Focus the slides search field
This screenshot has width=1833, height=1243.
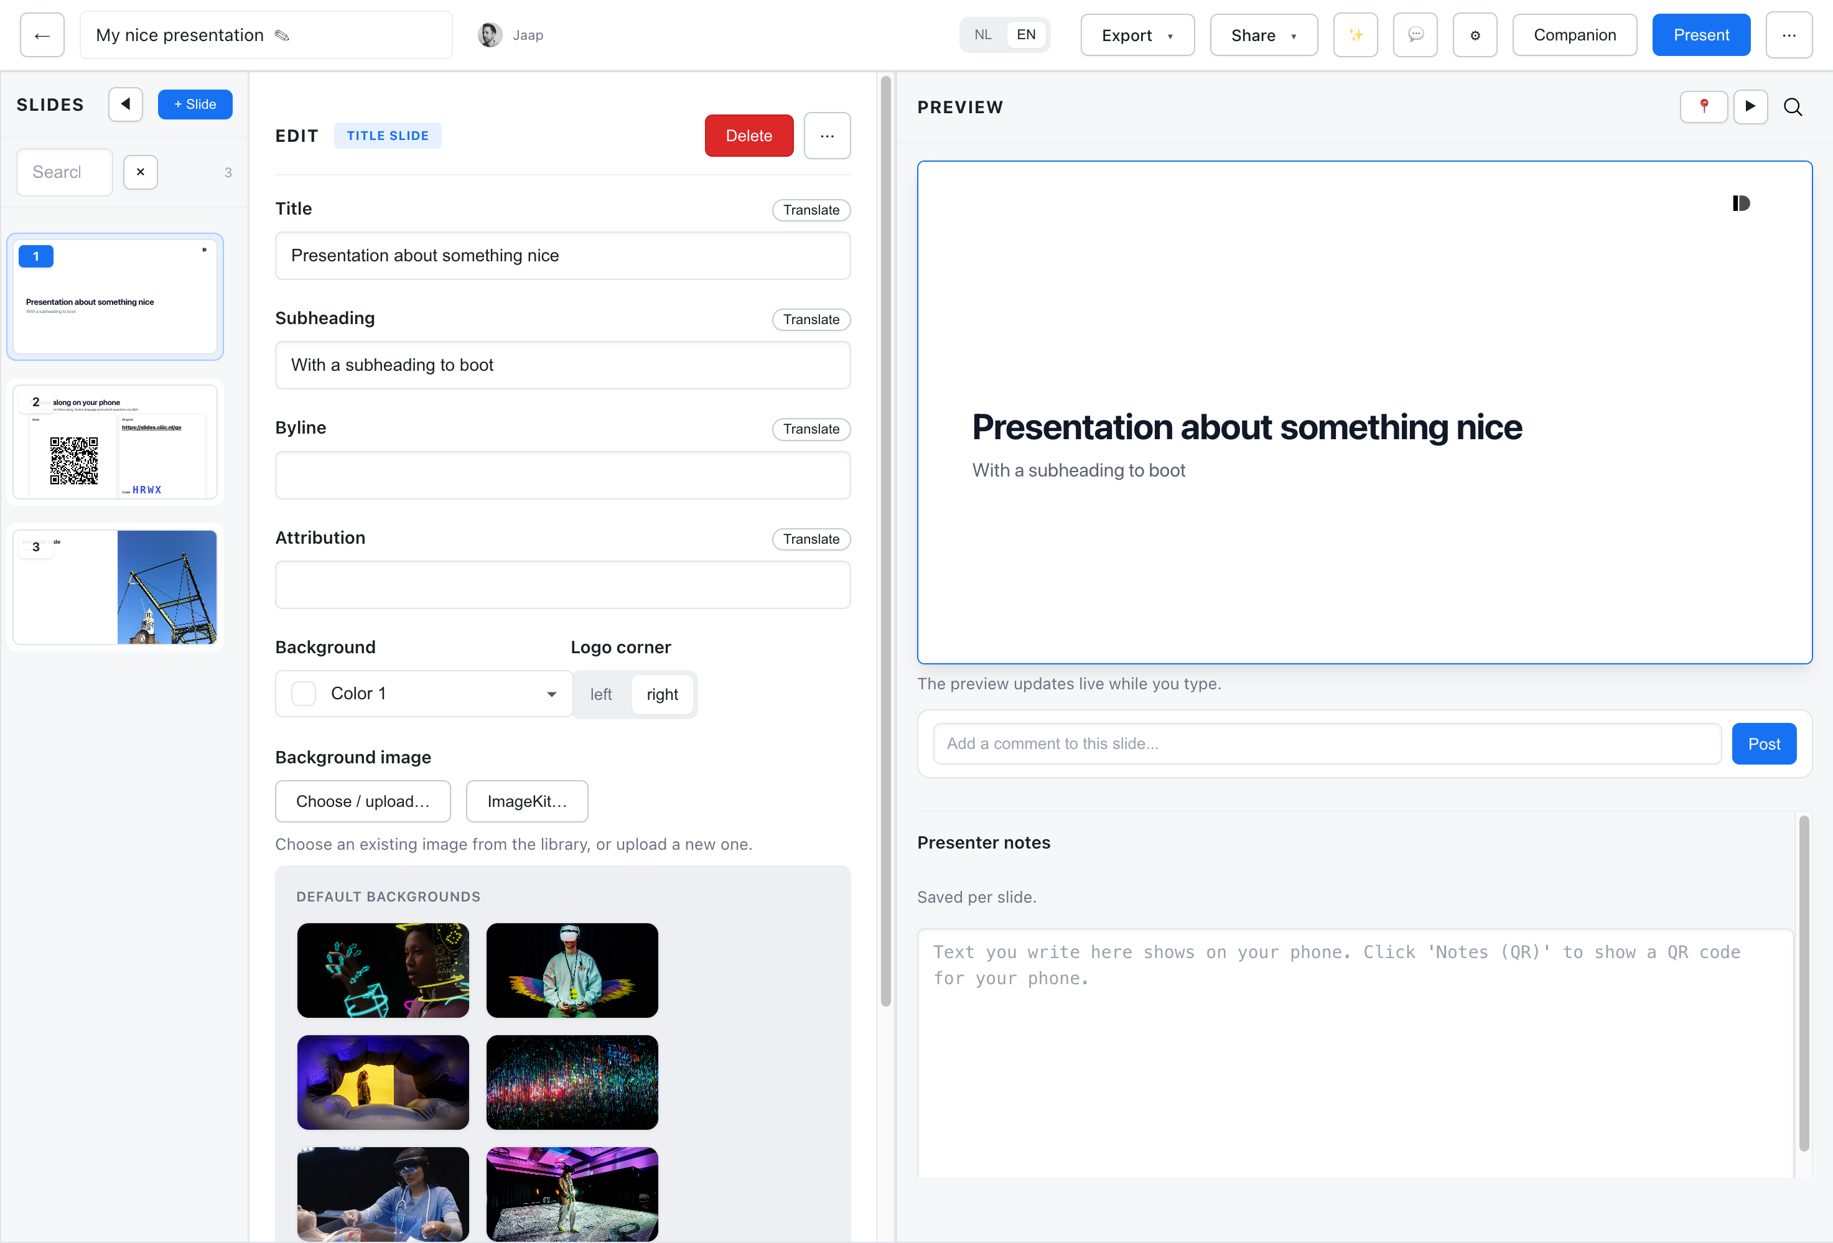[65, 172]
